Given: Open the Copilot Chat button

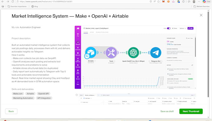Looking at the screenshot, I should pos(206,2).
